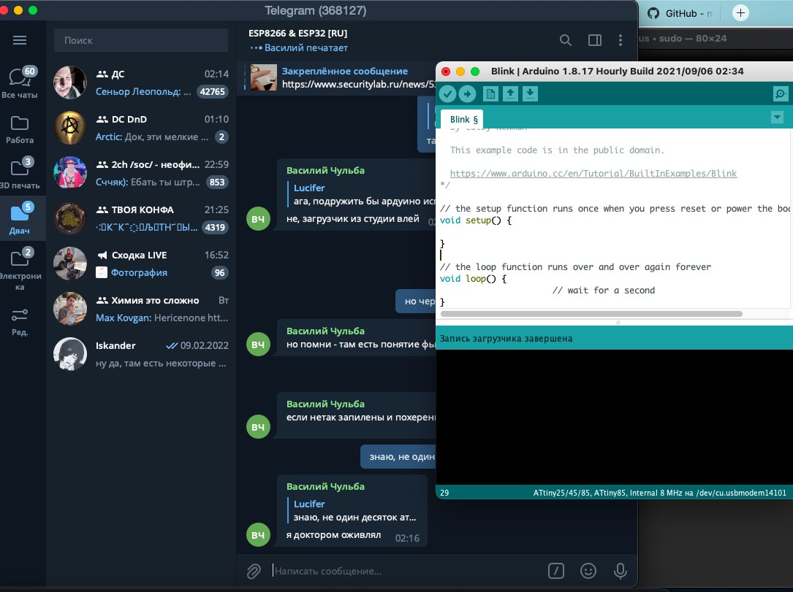
Task: Open the Химия это сложно chat
Action: pos(141,309)
